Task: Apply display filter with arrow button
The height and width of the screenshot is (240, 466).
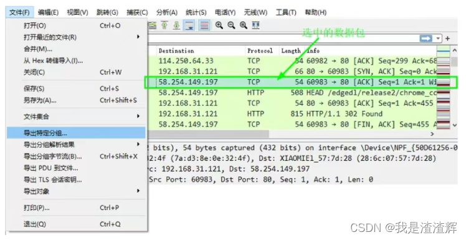Action: tap(426, 39)
